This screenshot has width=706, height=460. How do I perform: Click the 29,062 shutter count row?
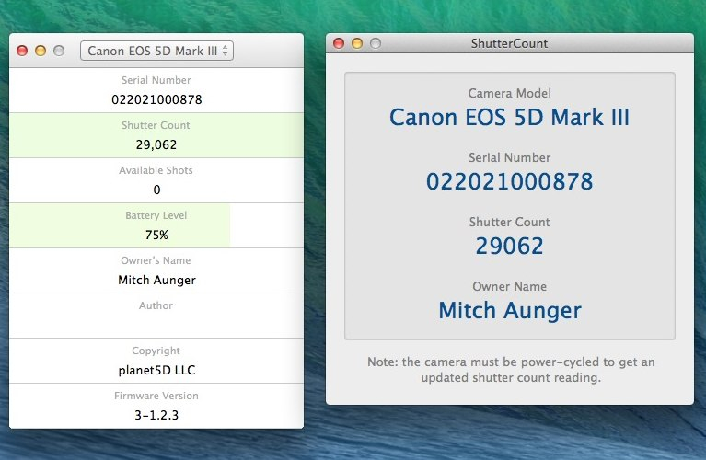(x=156, y=144)
